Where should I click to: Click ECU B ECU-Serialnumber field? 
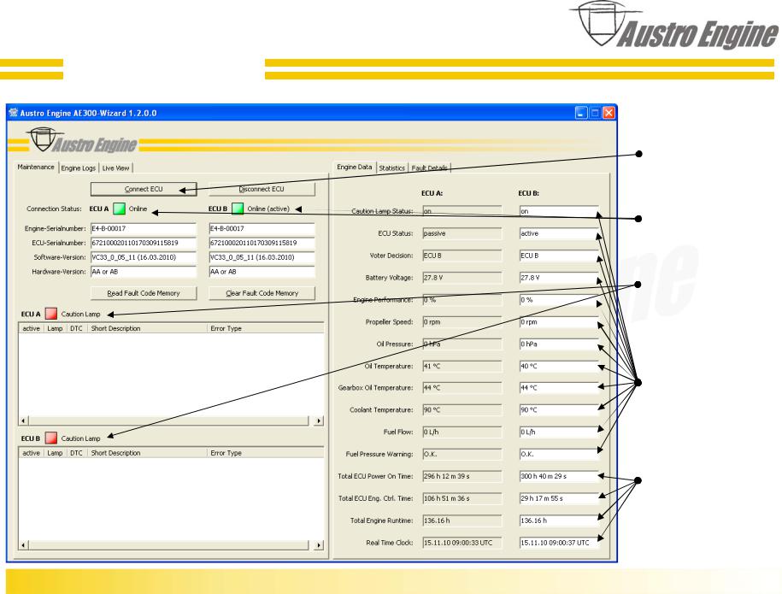[x=262, y=243]
